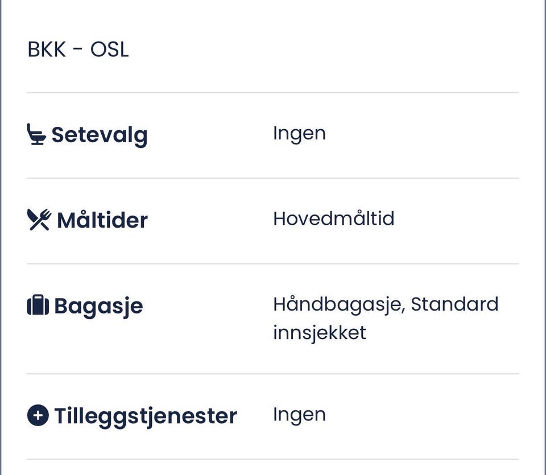Click the OSL airport code
This screenshot has height=475, width=546.
click(109, 49)
